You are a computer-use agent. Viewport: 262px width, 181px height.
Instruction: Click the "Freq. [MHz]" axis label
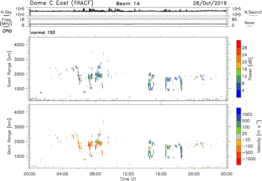click(6, 22)
